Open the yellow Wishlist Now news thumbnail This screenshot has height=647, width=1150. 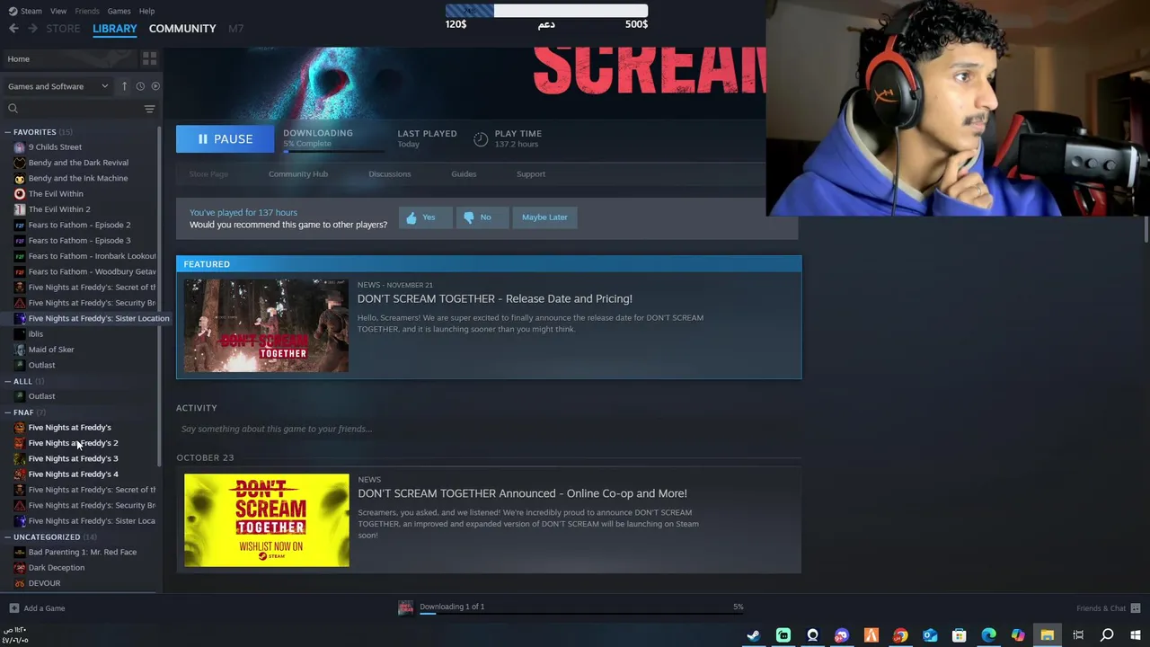tap(267, 520)
